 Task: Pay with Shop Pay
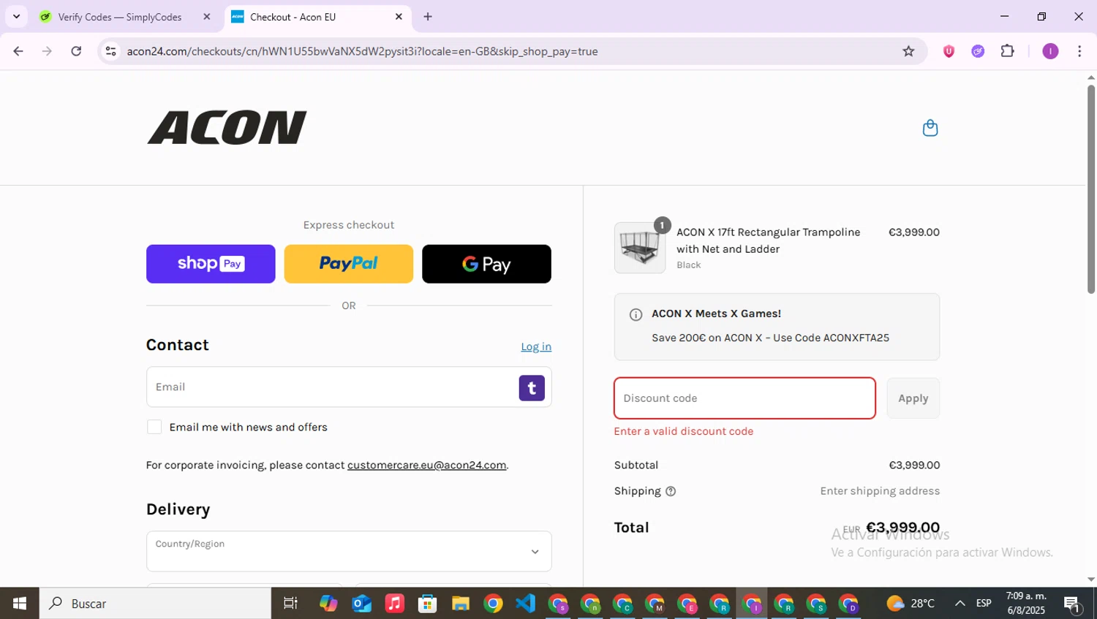[x=211, y=264]
